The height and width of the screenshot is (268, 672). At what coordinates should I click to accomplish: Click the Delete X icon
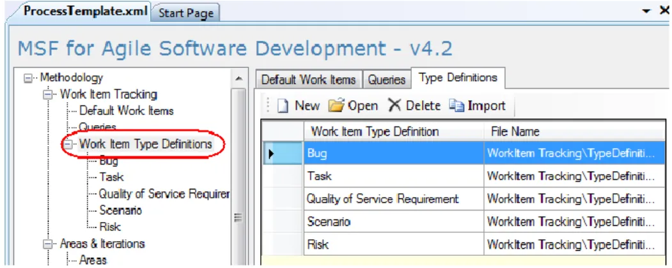pos(395,105)
